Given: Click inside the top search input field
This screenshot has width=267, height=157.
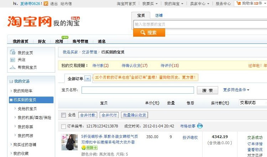Looking at the screenshot, I should click(200, 24).
